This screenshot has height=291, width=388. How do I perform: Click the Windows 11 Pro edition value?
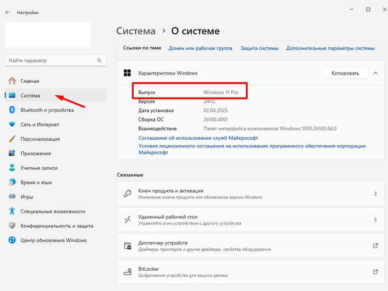221,92
